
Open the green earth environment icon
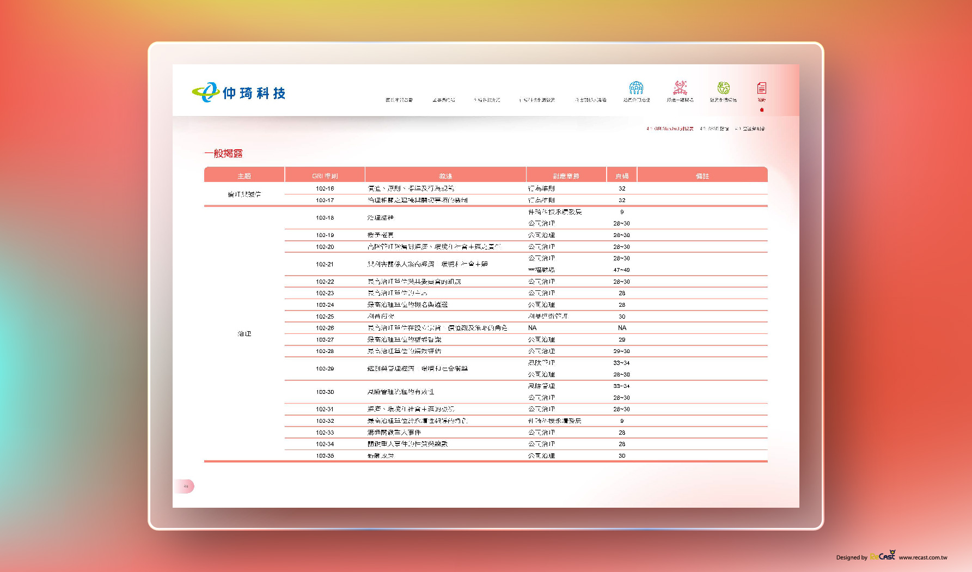(x=723, y=88)
